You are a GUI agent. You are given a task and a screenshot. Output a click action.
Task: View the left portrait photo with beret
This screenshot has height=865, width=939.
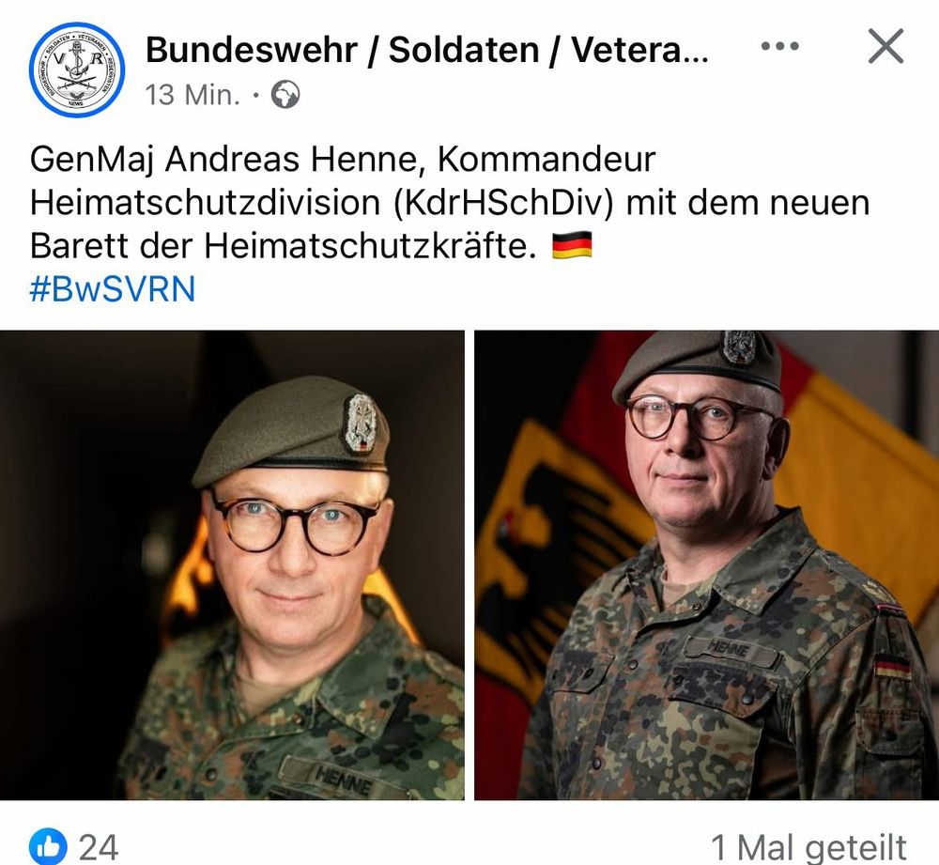232,564
